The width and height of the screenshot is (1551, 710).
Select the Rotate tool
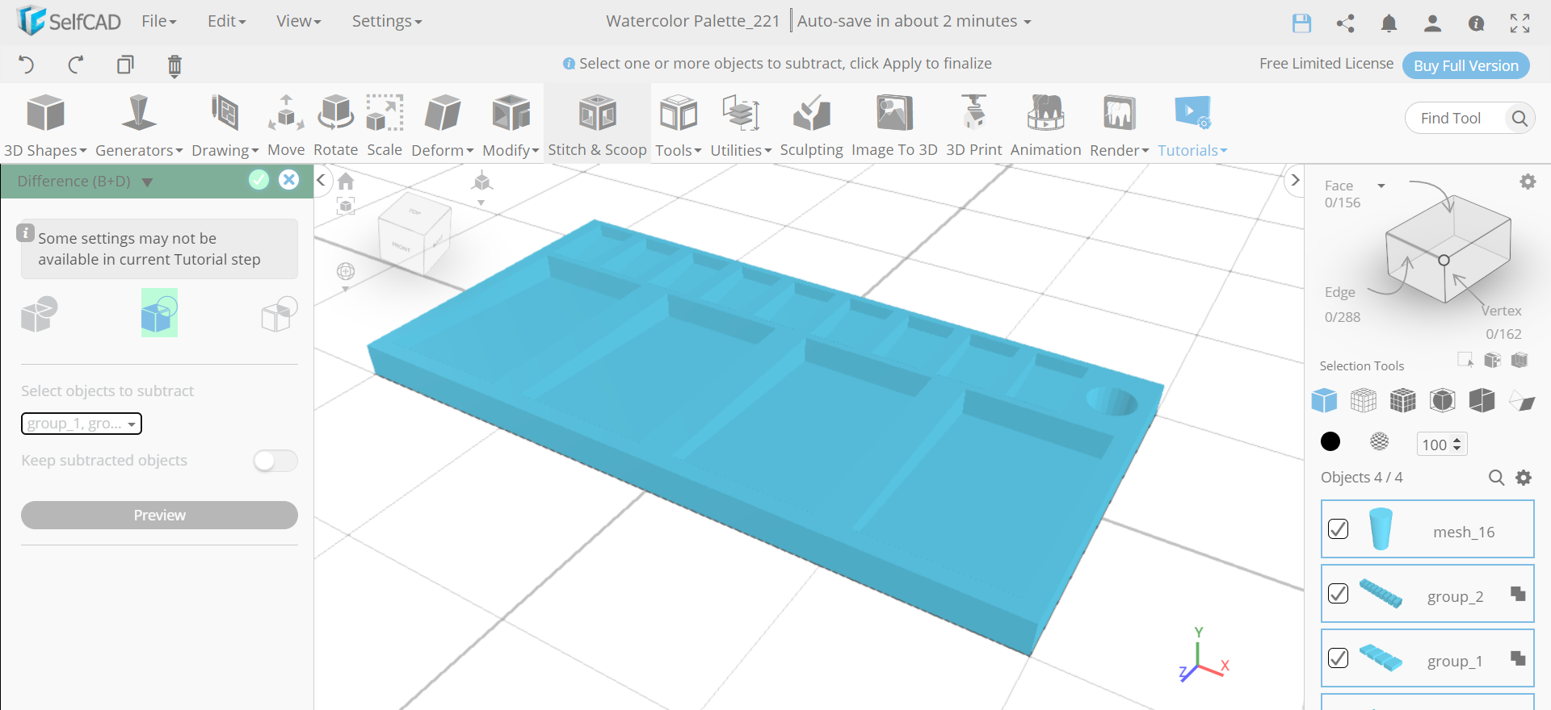coord(335,125)
